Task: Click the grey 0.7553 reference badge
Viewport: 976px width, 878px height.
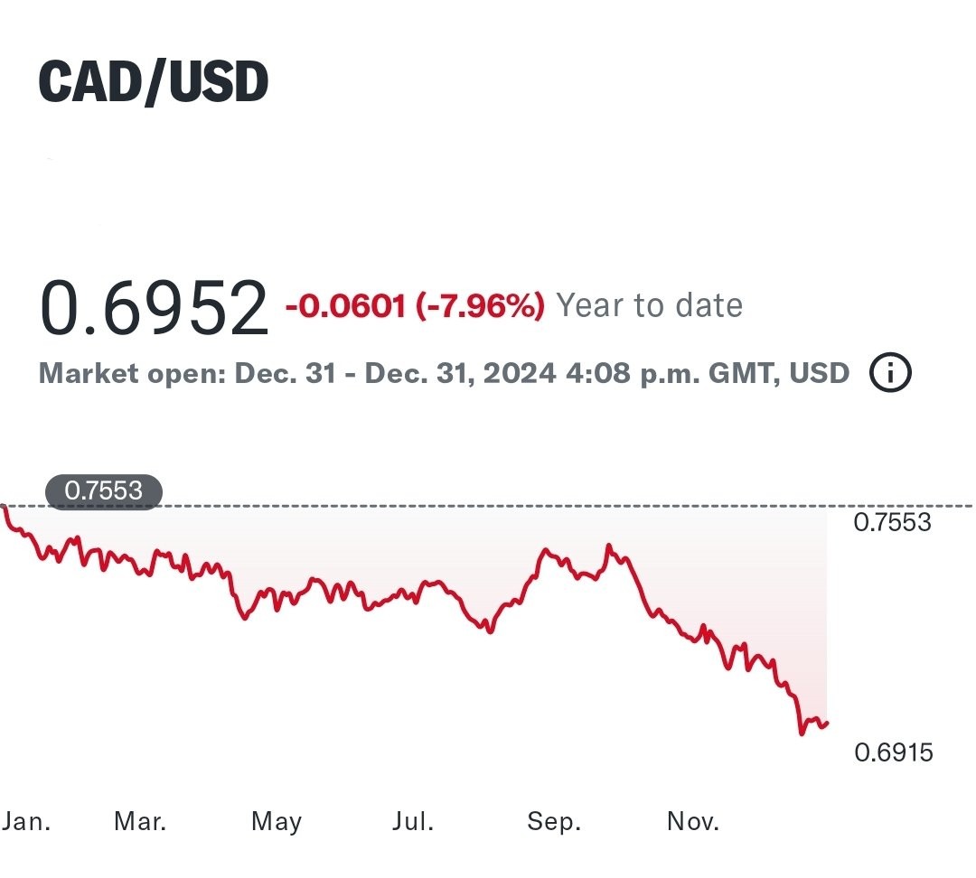Action: coord(104,491)
